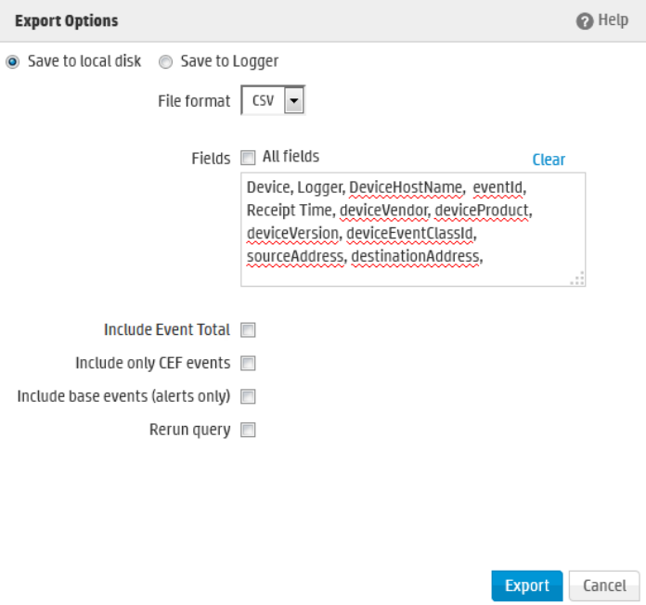Check the Include Event Total box

coord(249,329)
